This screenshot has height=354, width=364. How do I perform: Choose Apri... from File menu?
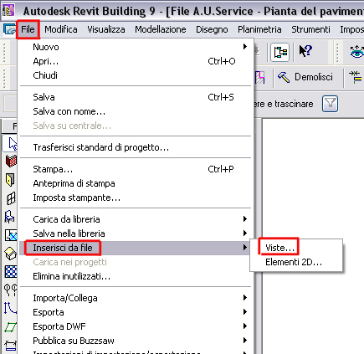136,61
